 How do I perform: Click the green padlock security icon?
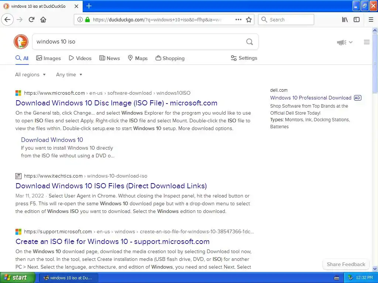pyautogui.click(x=87, y=20)
